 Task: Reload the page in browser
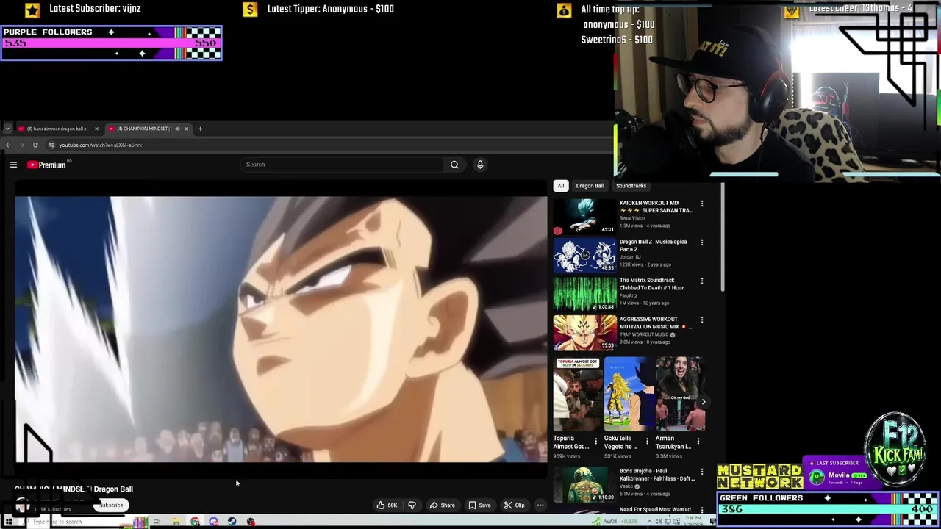click(35, 145)
